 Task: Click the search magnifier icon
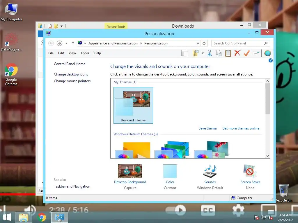(266, 44)
